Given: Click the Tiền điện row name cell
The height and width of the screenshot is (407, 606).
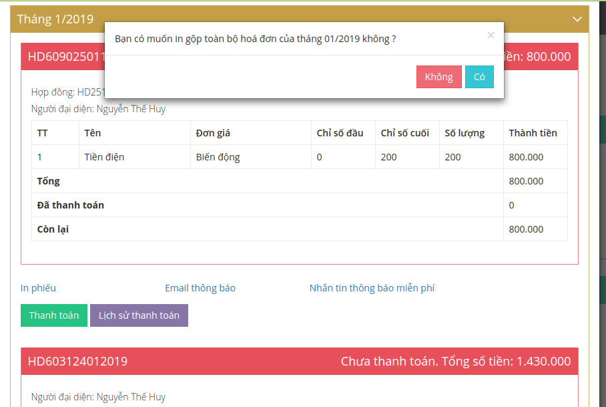Looking at the screenshot, I should tap(104, 157).
